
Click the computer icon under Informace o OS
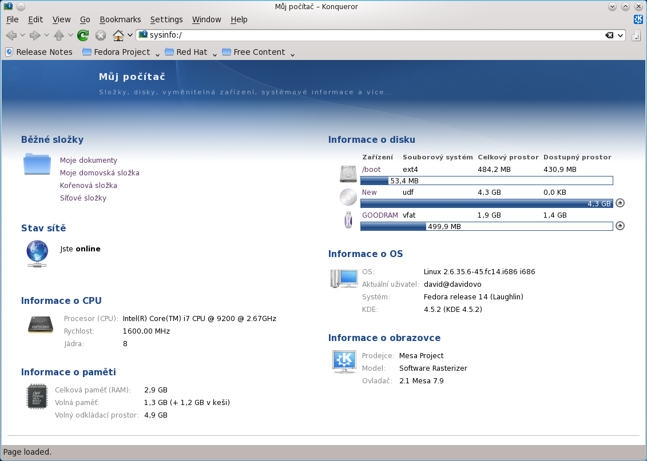(344, 278)
